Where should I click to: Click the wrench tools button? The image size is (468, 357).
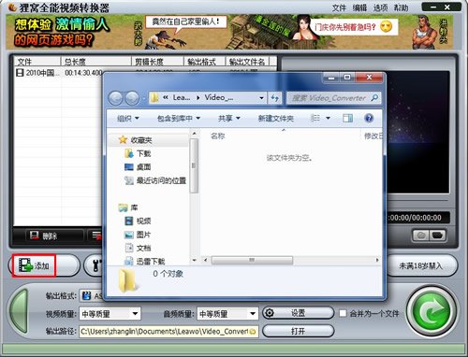95,265
